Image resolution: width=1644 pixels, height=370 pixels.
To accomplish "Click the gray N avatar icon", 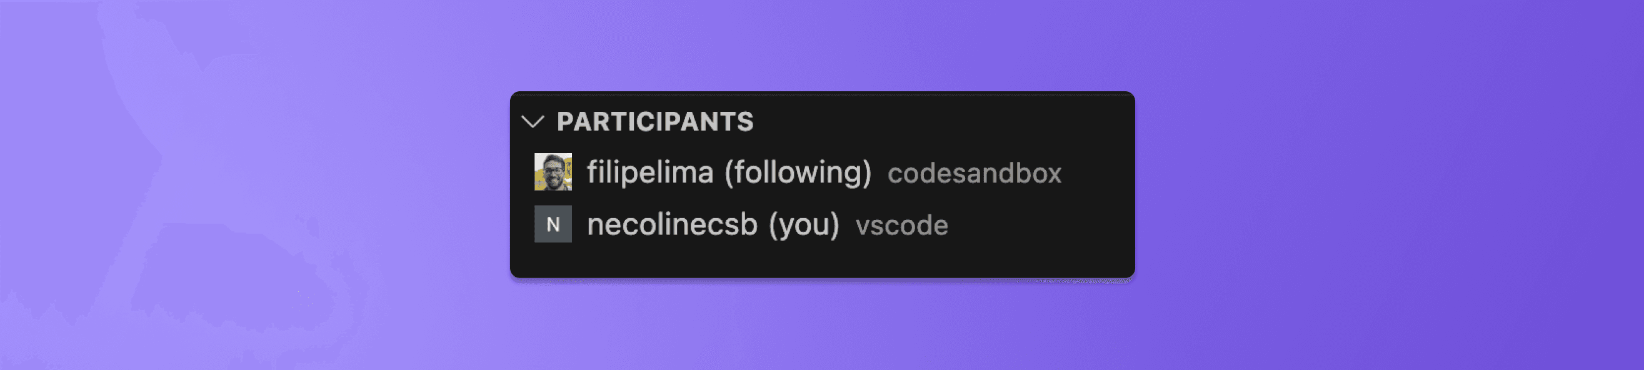I will click(553, 224).
